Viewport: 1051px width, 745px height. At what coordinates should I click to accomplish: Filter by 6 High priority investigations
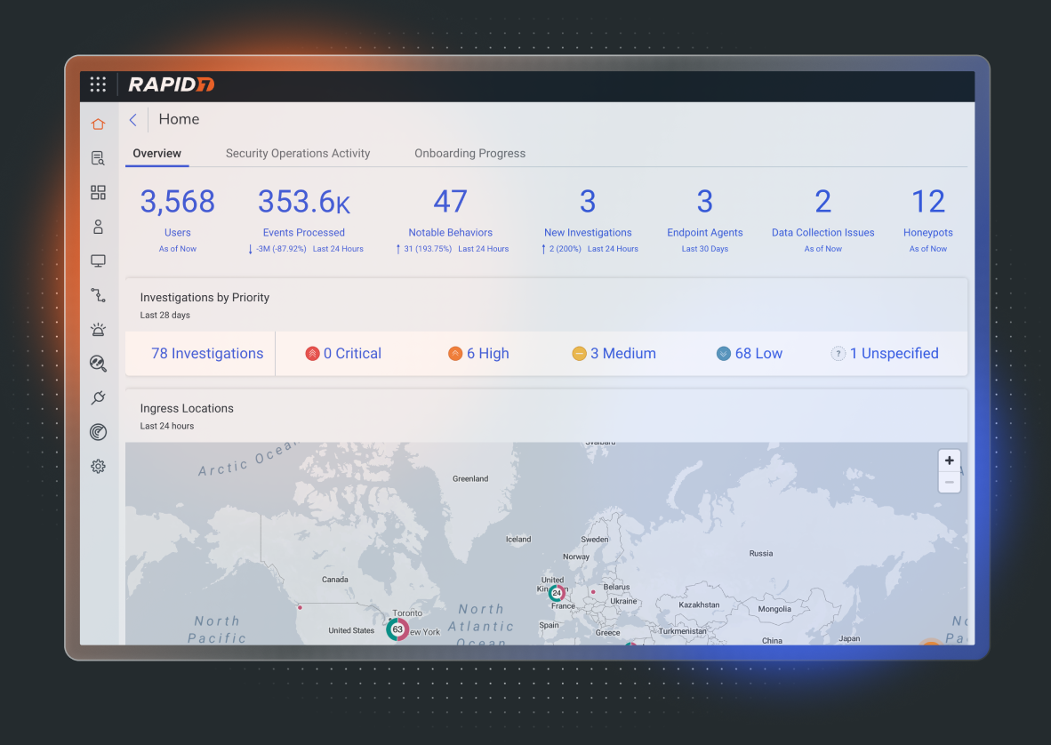tap(478, 354)
